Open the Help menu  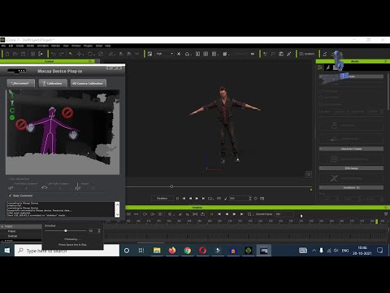(x=107, y=46)
